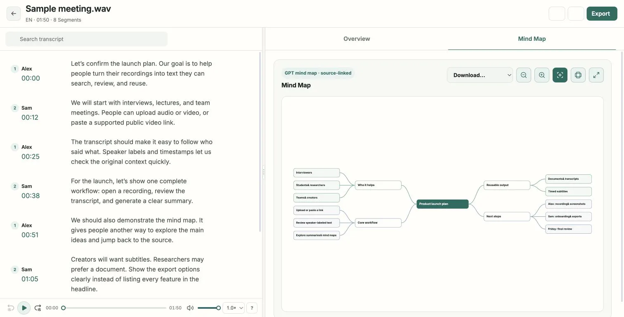Go back using the arrow button
The width and height of the screenshot is (624, 317).
click(14, 14)
